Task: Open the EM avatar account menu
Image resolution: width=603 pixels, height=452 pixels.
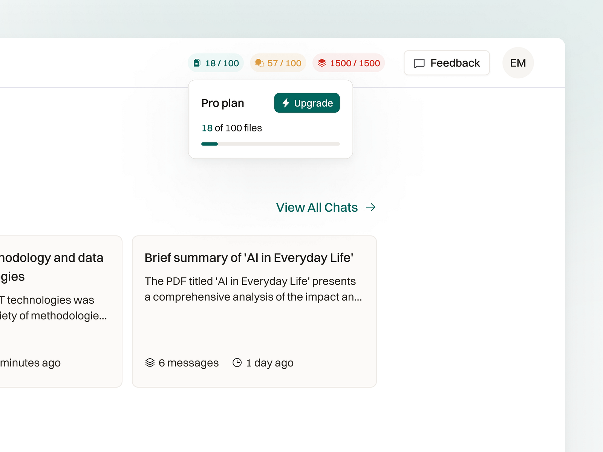Action: pos(518,63)
